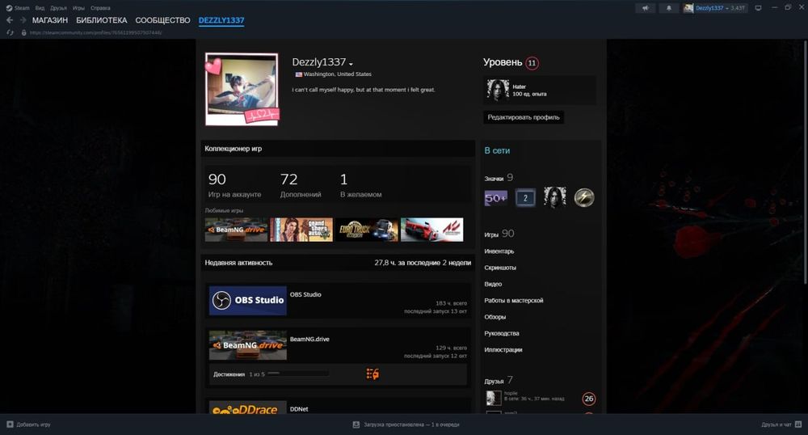Open the Euro Truck Simulator favorite thumbnail
Image resolution: width=808 pixels, height=435 pixels.
[367, 230]
